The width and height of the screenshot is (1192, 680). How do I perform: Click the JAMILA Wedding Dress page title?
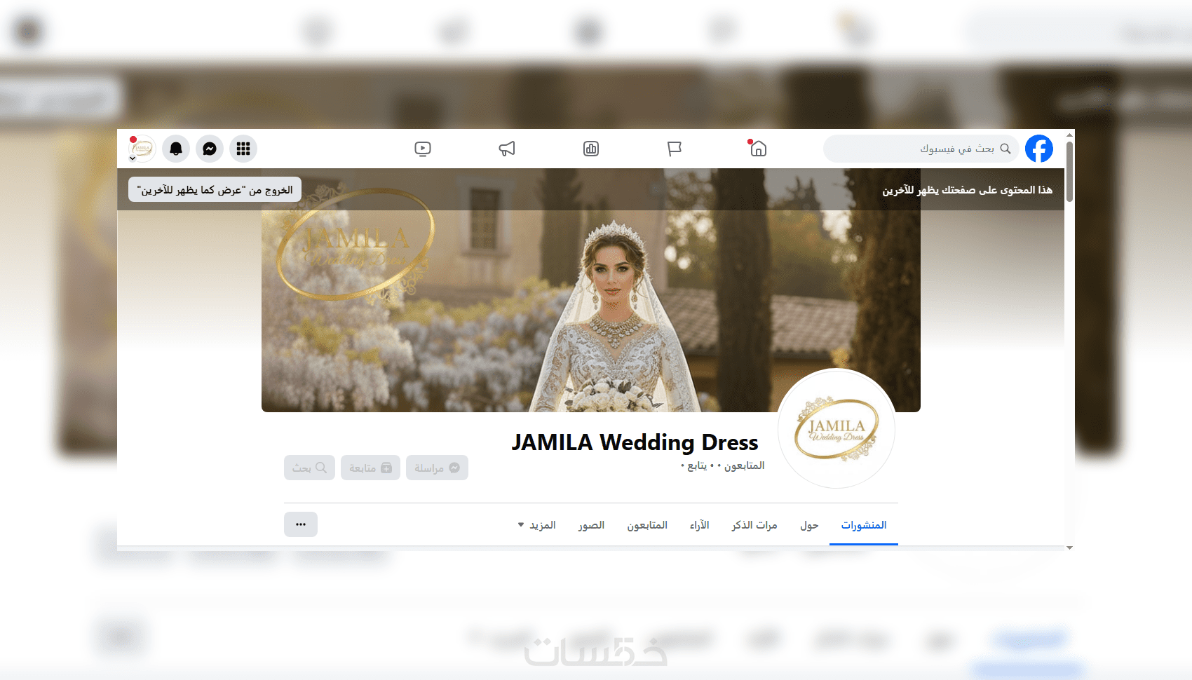click(635, 442)
